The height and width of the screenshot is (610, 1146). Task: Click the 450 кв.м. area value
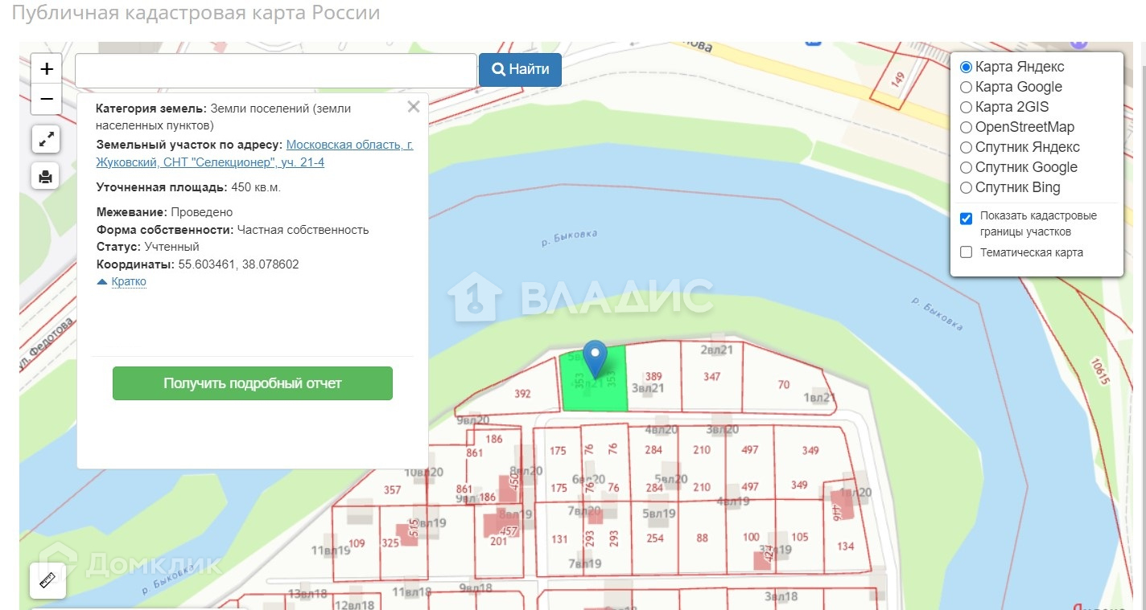(256, 187)
